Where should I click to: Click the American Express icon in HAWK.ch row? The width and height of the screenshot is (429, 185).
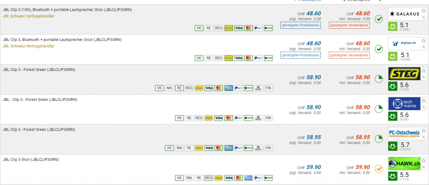[248, 178]
